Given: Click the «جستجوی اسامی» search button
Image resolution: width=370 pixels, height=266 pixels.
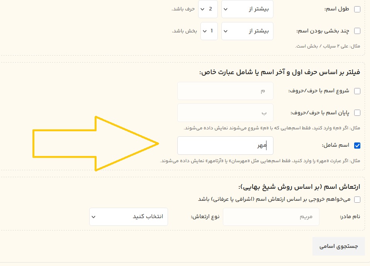Looking at the screenshot, I should (339, 246).
